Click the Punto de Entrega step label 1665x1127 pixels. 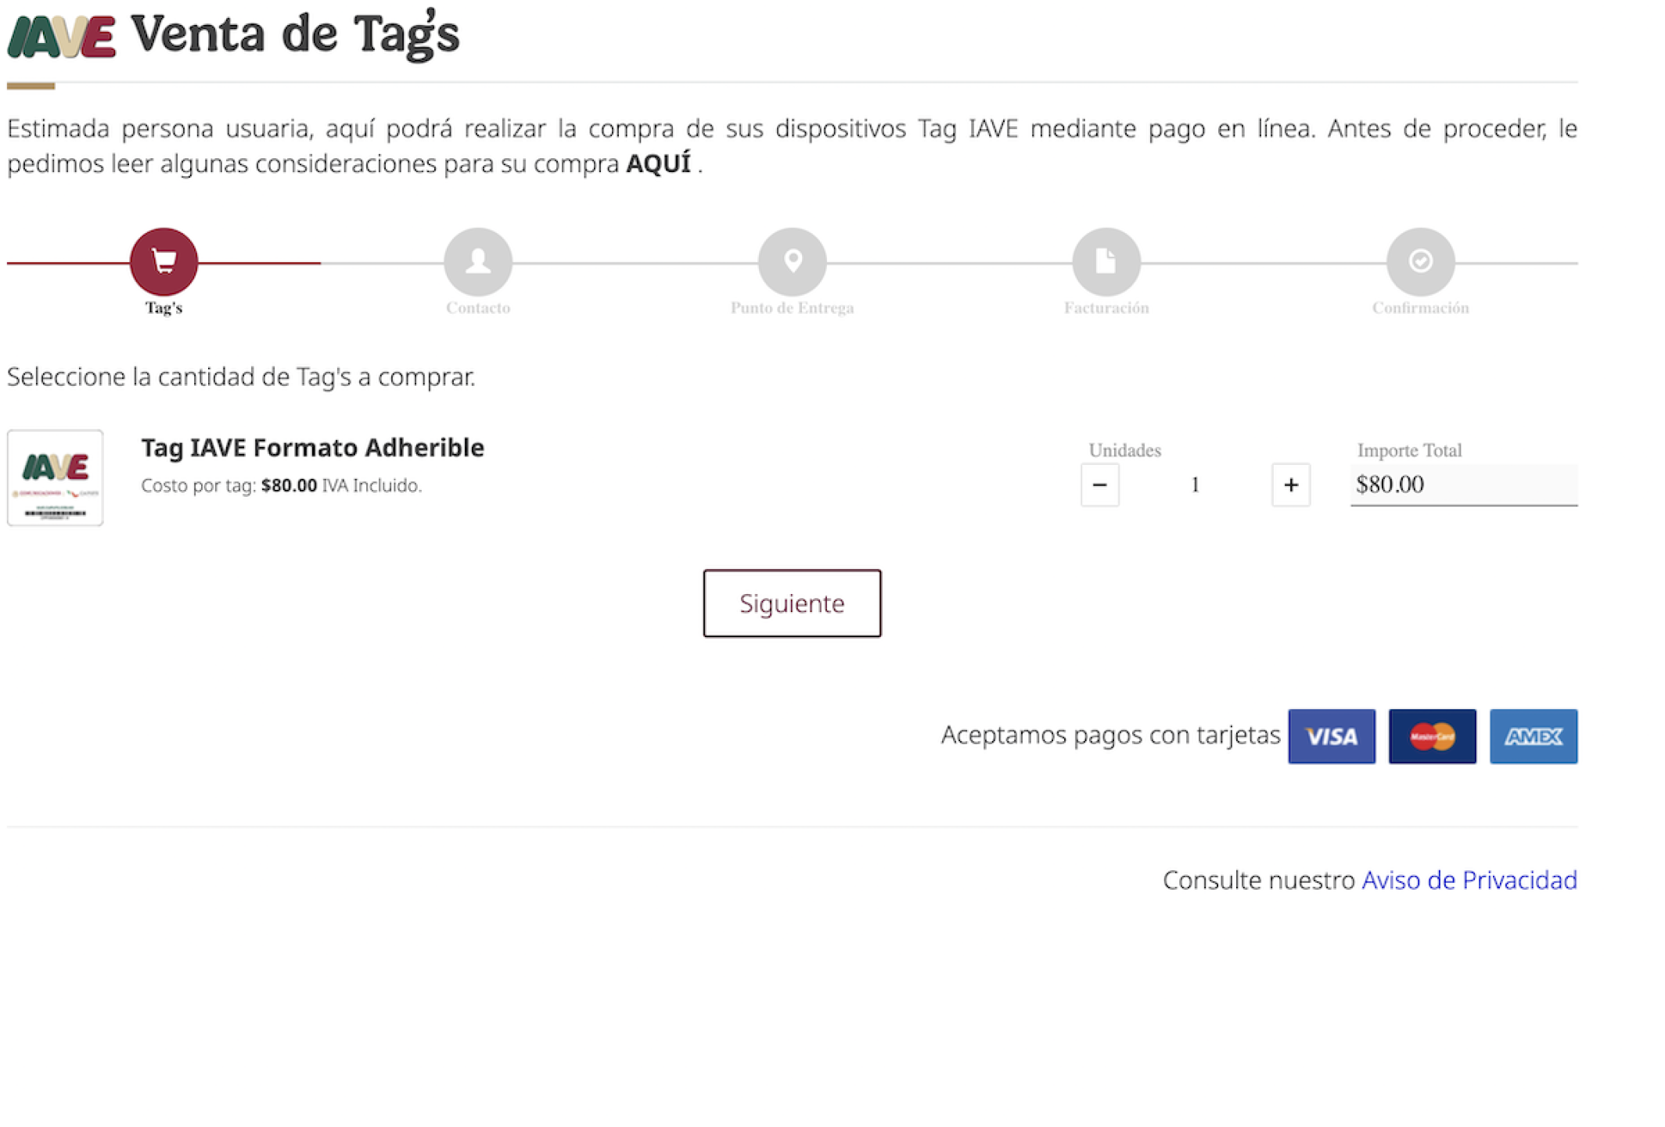(x=793, y=308)
